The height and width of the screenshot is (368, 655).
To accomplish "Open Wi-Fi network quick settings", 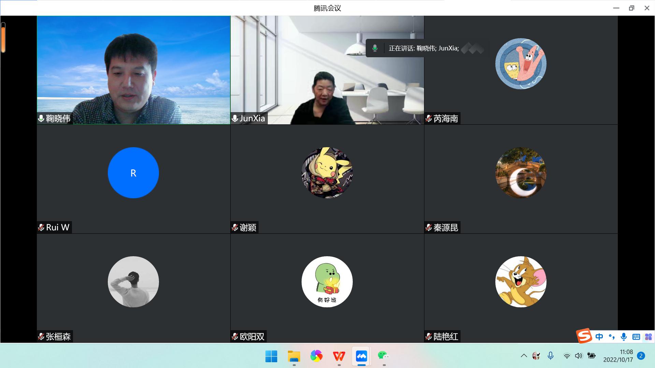I will [x=567, y=356].
